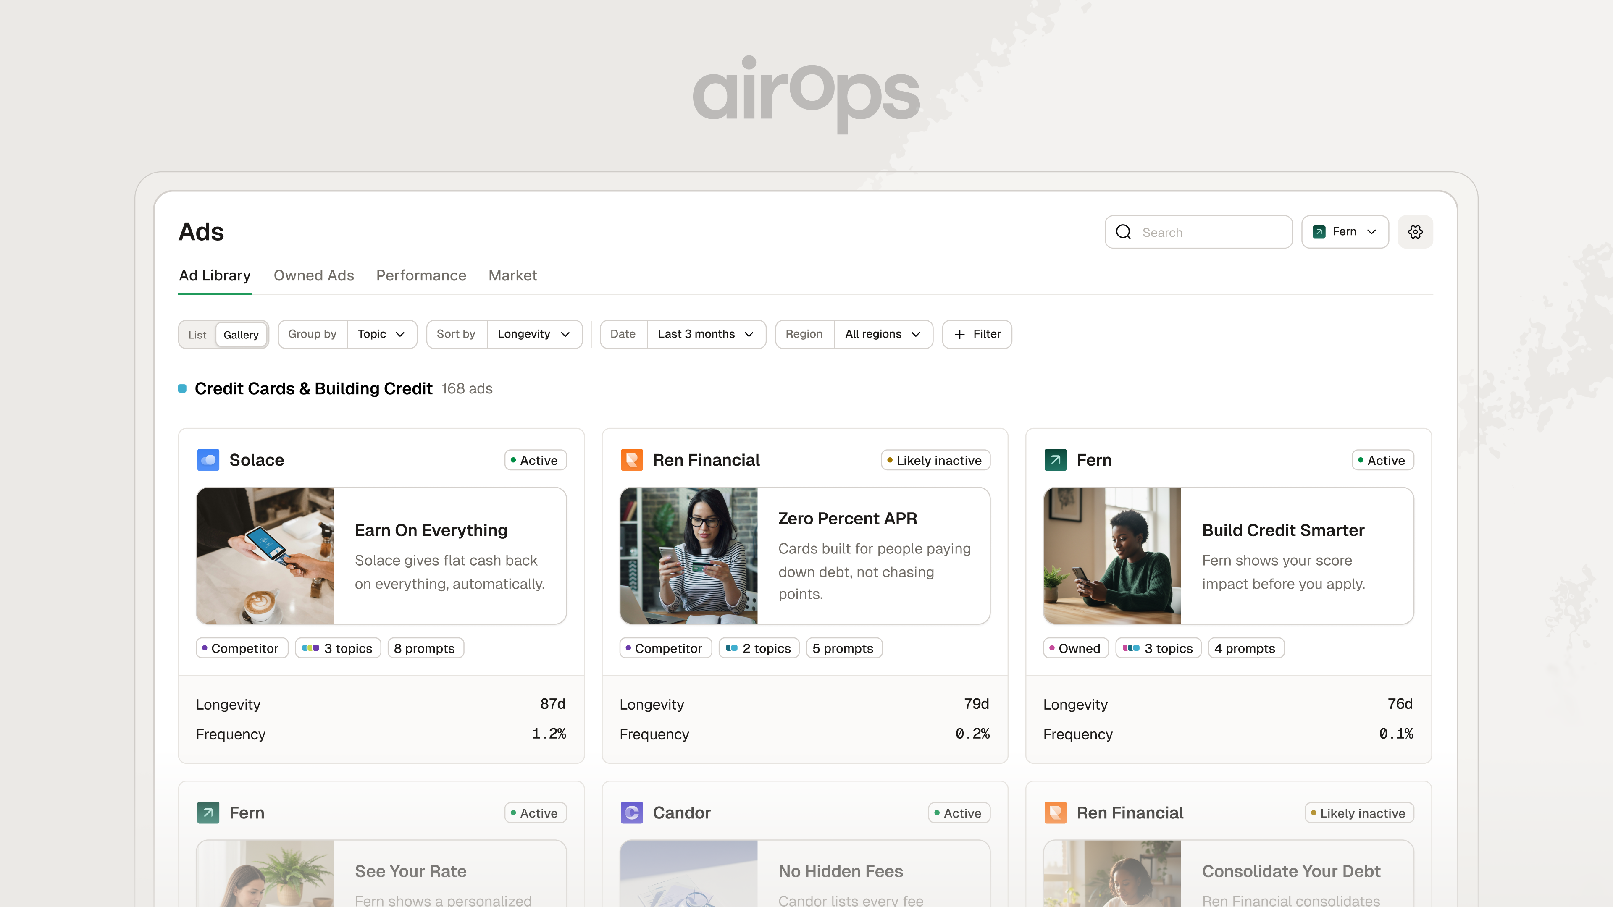Open the Last 3 months date dropdown
1613x907 pixels.
click(x=706, y=334)
